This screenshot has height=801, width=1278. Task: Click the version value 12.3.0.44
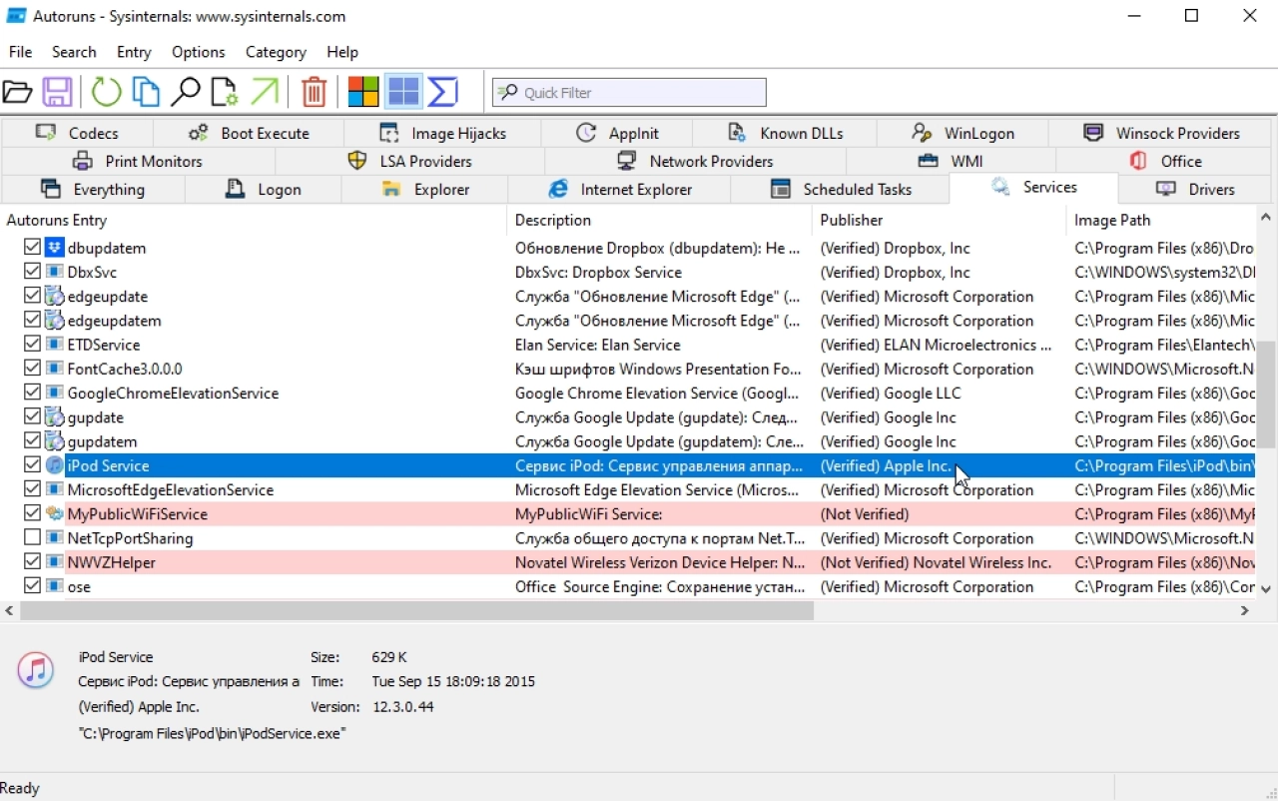tap(402, 706)
